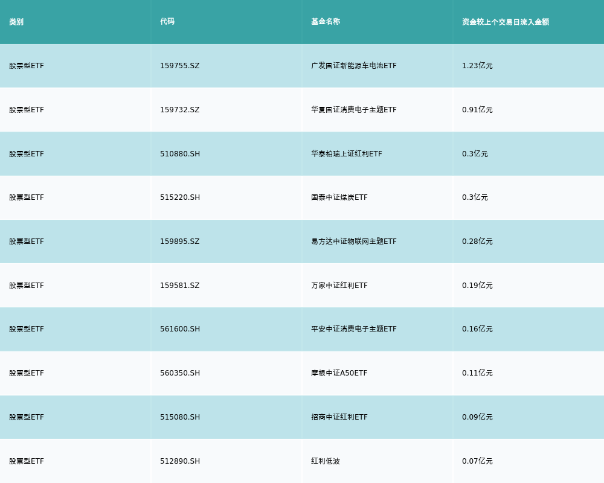Screen dimensions: 604x483
Task: Select fund name 平安中证消费电子主题ETF
Action: (x=353, y=329)
